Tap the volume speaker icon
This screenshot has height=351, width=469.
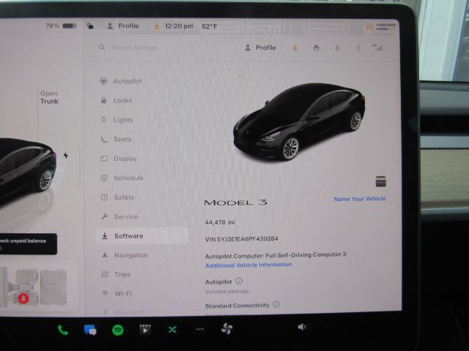point(301,327)
